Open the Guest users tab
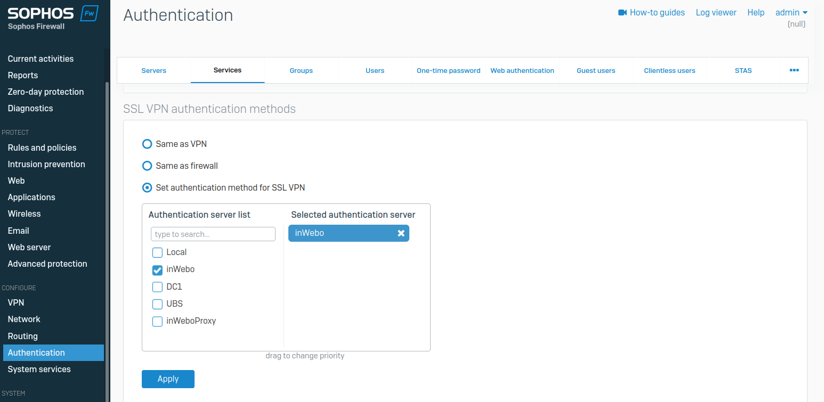This screenshot has height=402, width=824. [596, 70]
